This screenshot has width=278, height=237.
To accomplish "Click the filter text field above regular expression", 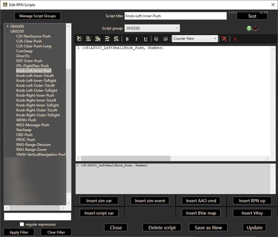I will [x=38, y=216].
